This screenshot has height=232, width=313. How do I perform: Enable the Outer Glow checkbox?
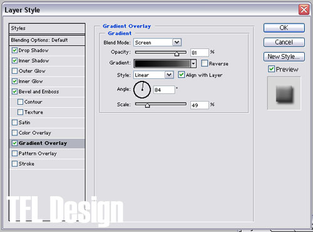click(x=14, y=71)
